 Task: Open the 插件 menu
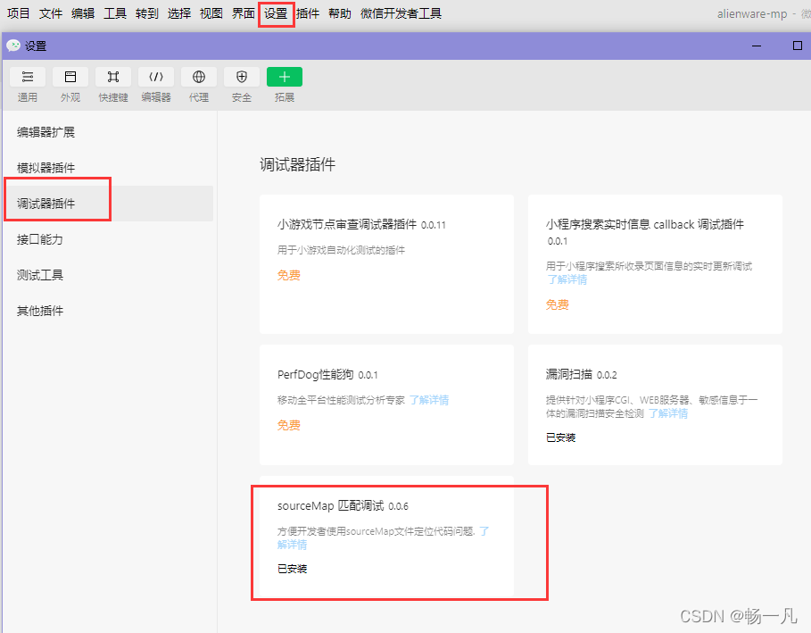308,13
